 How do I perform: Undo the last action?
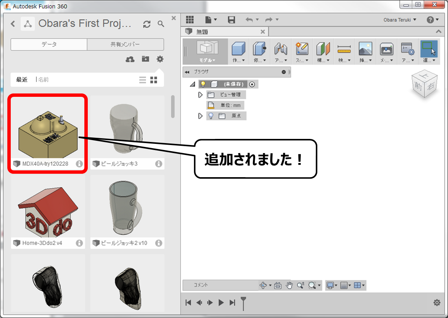pos(249,20)
